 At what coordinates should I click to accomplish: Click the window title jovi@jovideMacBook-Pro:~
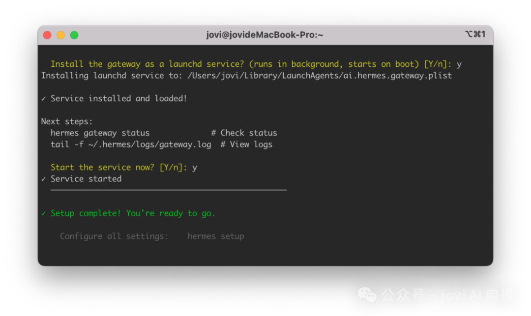265,35
